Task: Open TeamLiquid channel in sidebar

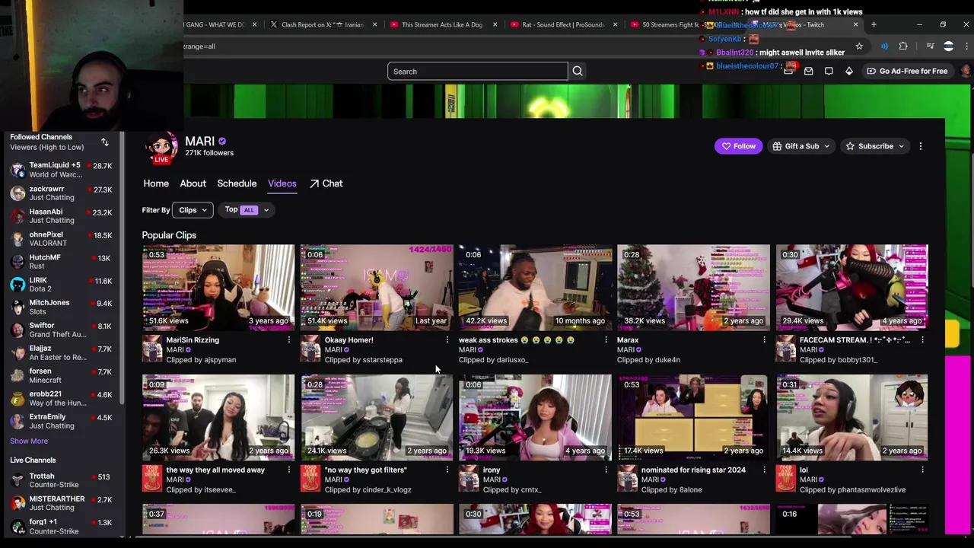Action: point(61,170)
